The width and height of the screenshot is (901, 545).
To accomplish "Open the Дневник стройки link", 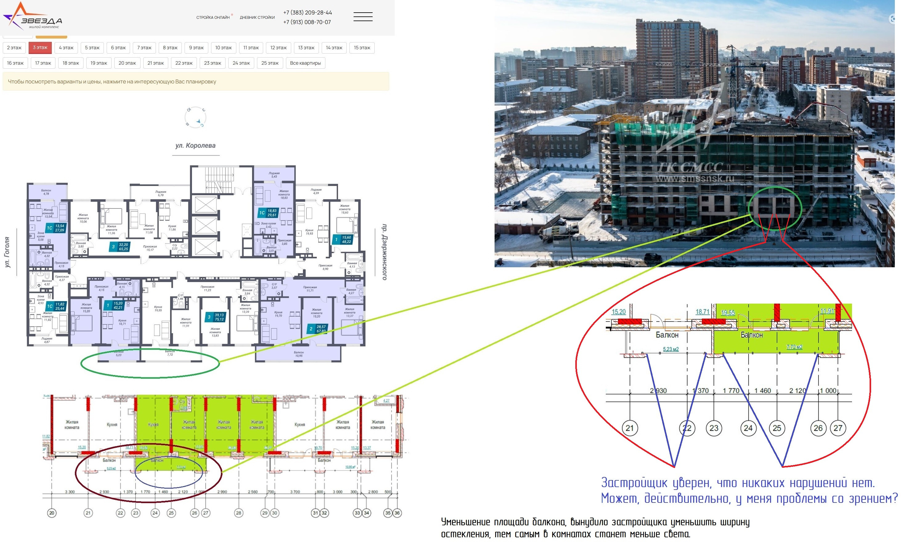I will [257, 18].
